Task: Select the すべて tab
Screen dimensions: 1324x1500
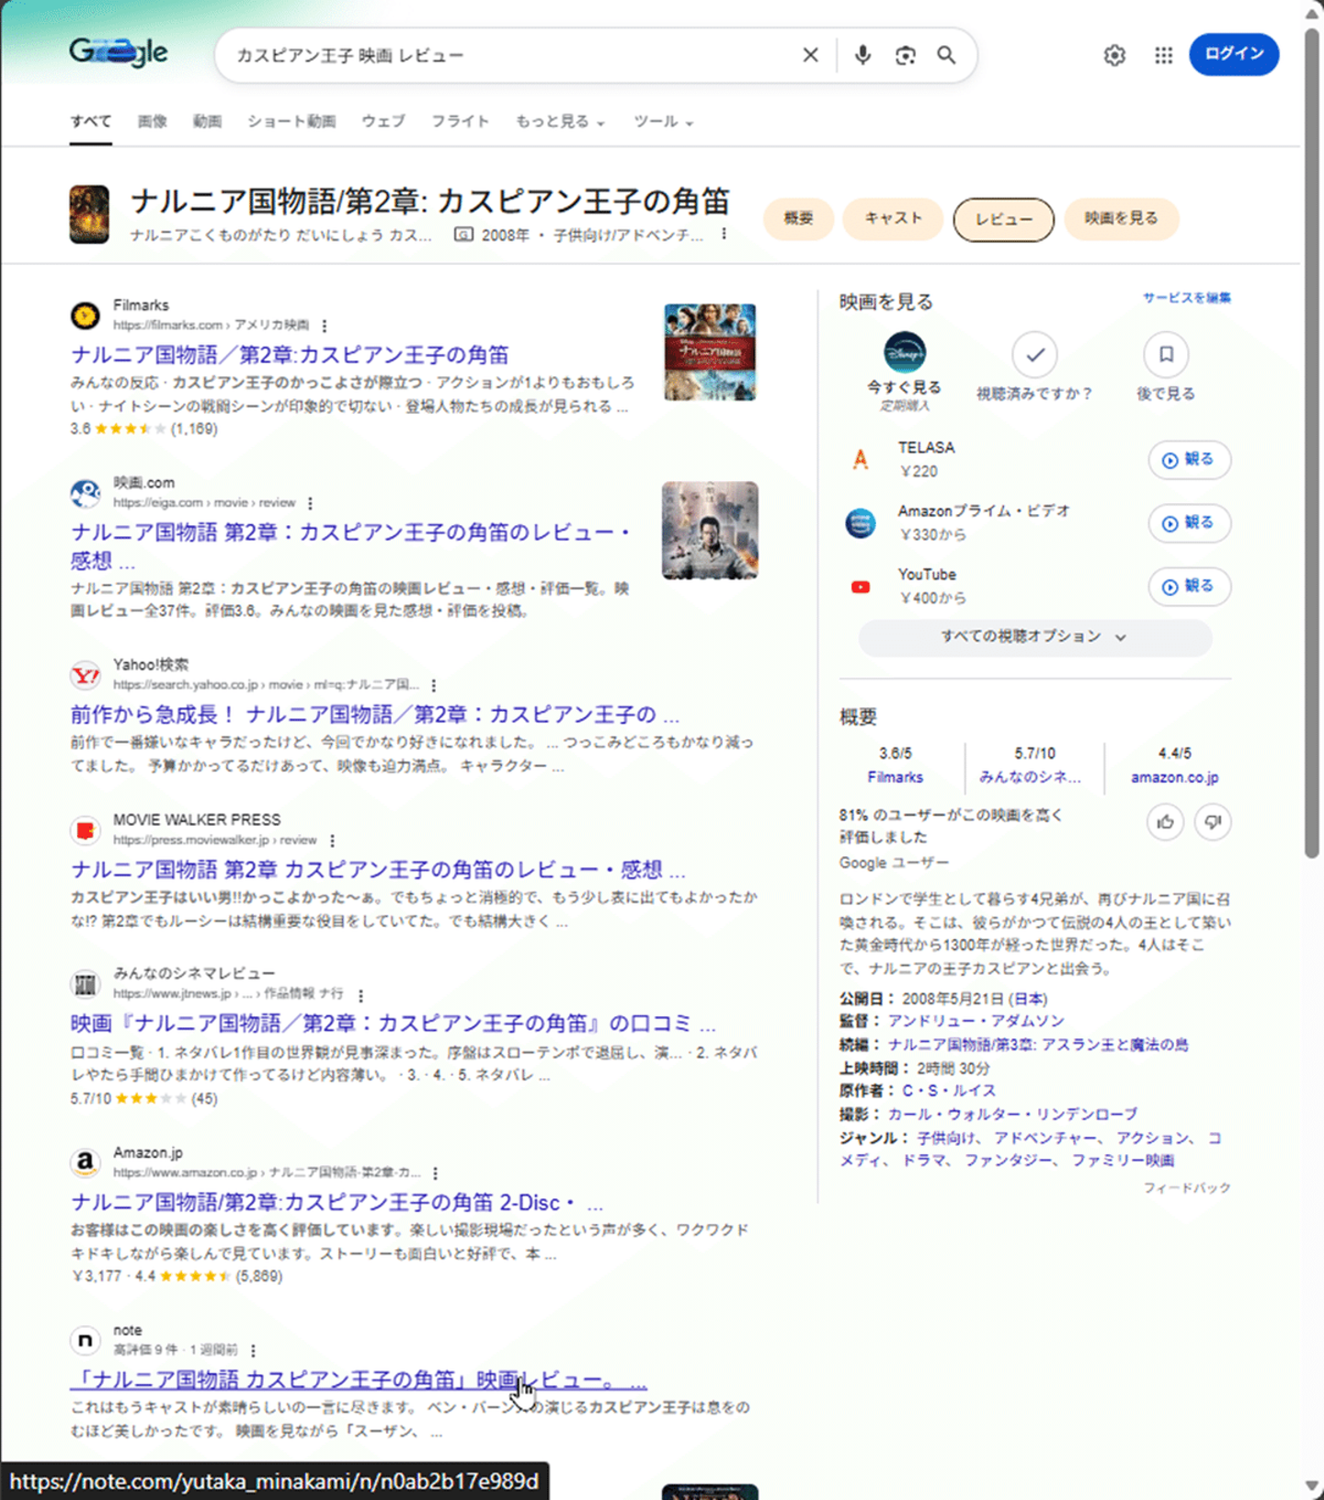Action: 91,121
